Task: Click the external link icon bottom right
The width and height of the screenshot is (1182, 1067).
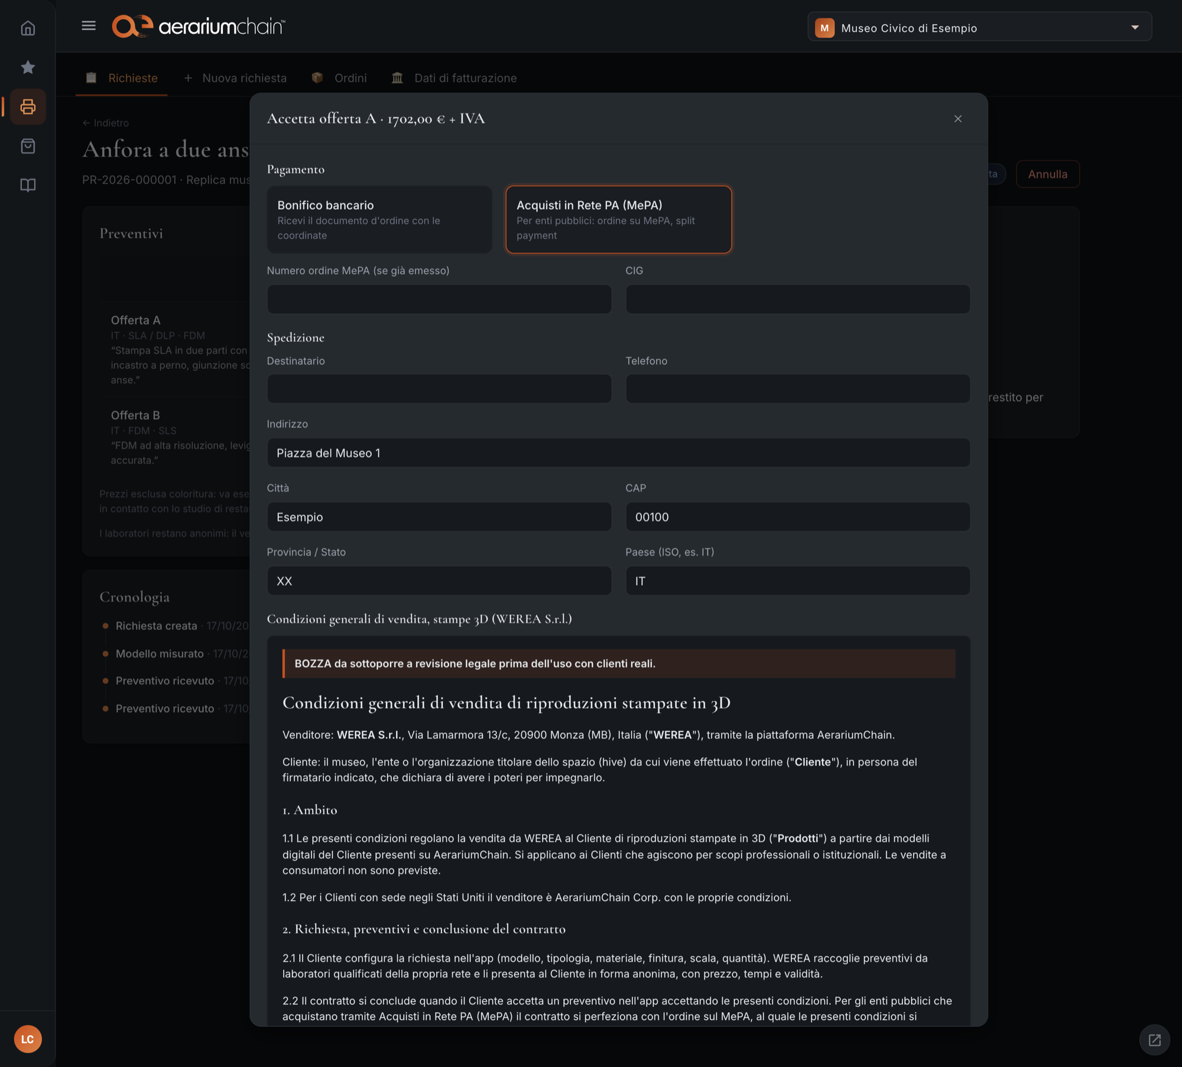Action: (x=1154, y=1040)
